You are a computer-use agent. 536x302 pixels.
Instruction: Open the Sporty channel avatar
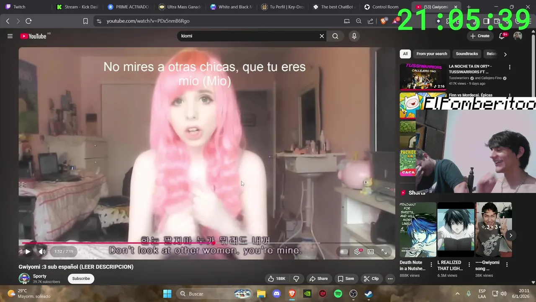pyautogui.click(x=24, y=279)
